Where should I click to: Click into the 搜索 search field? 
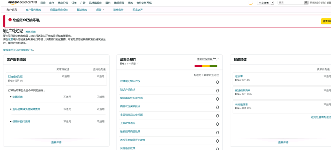291,3
